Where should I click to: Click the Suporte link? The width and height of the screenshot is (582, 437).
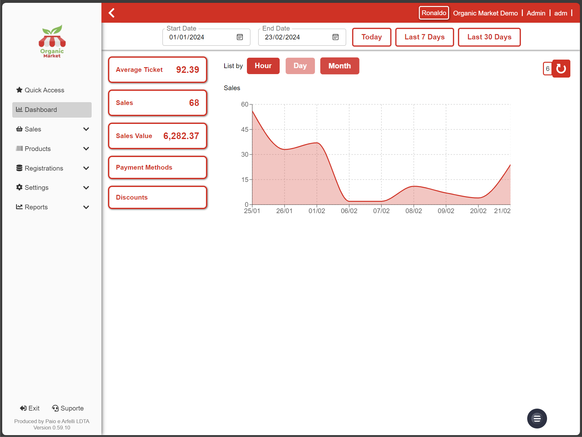pos(68,408)
